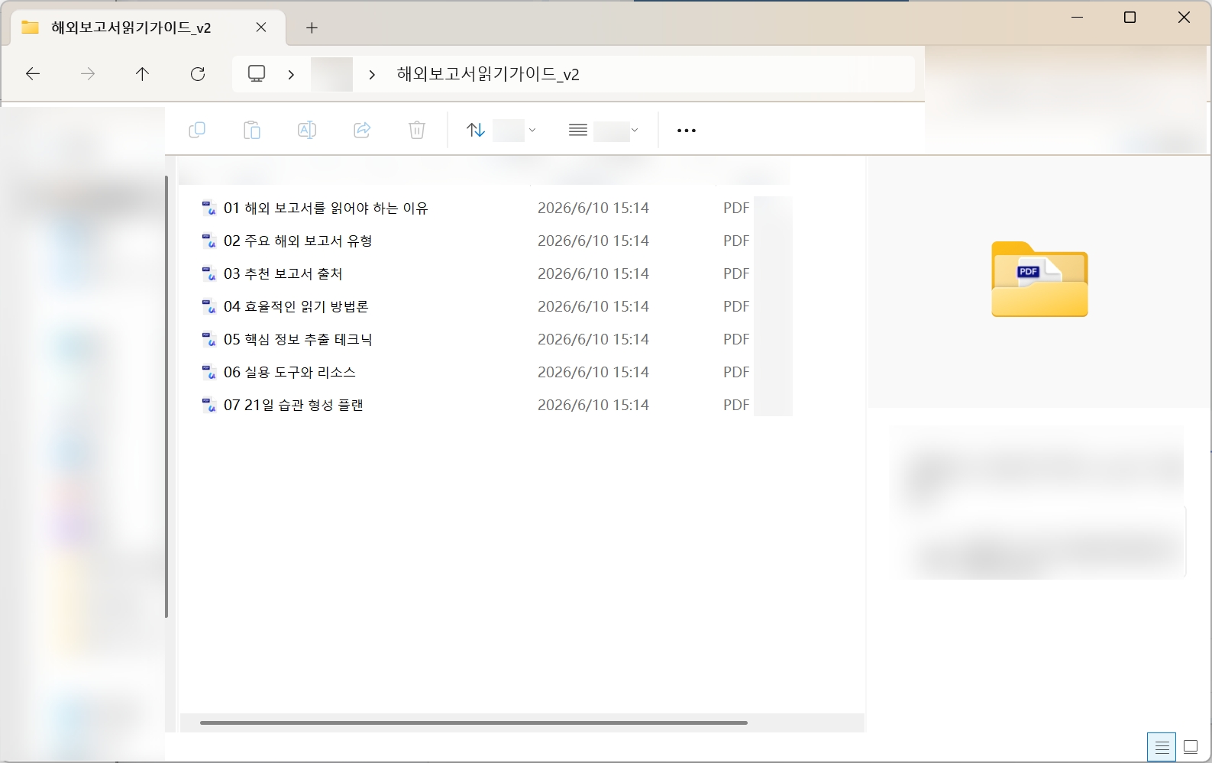This screenshot has height=763, width=1212.
Task: Click the Paste toolbar icon
Action: [x=252, y=130]
